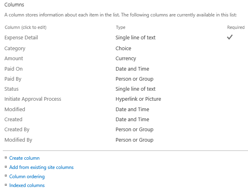The width and height of the screenshot is (248, 191).
Task: Open the Created By column
Action: tap(17, 130)
